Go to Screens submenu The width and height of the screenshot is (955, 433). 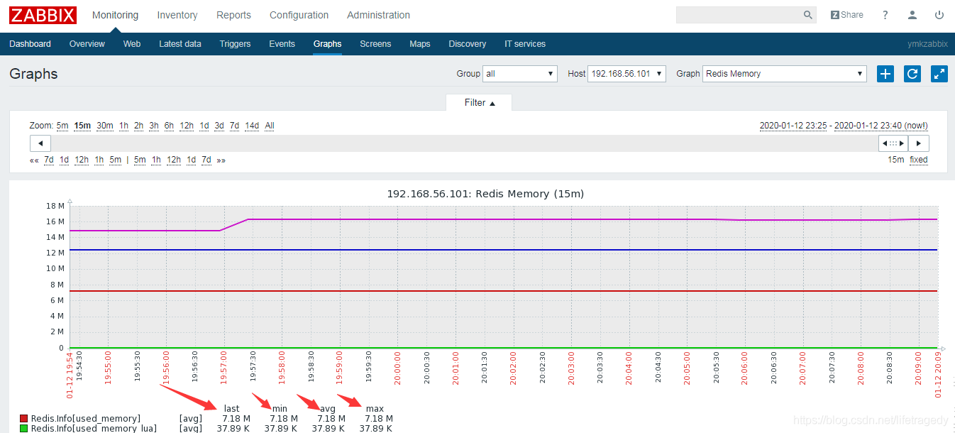pyautogui.click(x=375, y=44)
